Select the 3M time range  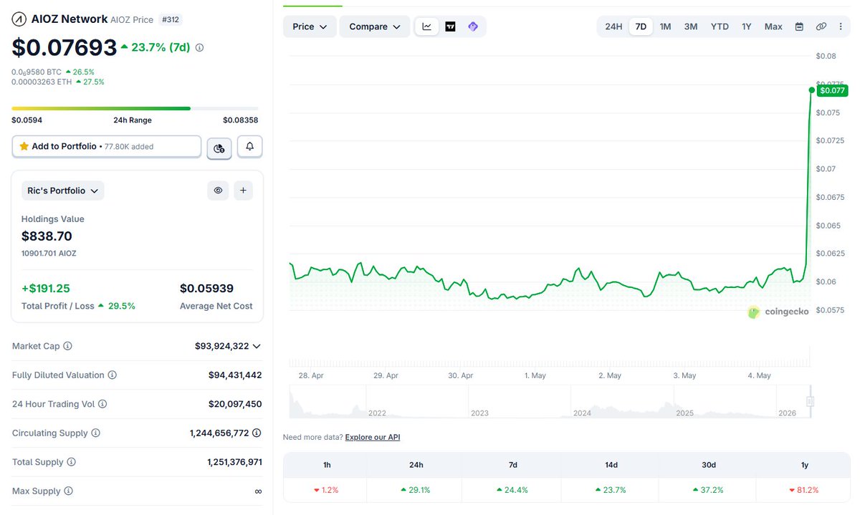(x=691, y=27)
